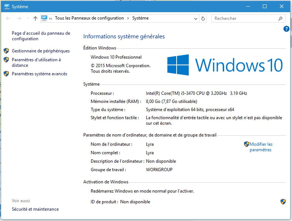The height and width of the screenshot is (221, 292).
Task: Open the recent locations dropdown arrow
Action: [x=28, y=18]
